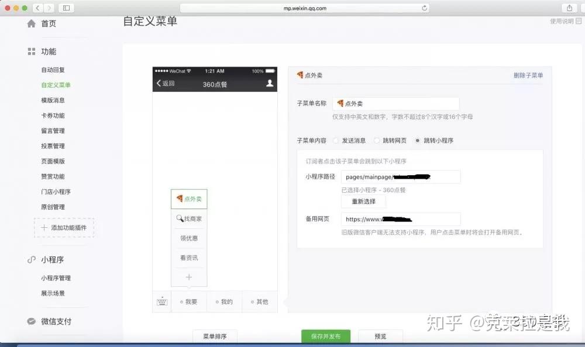Click the 使用说明 link
585x347 pixels.
562,21
